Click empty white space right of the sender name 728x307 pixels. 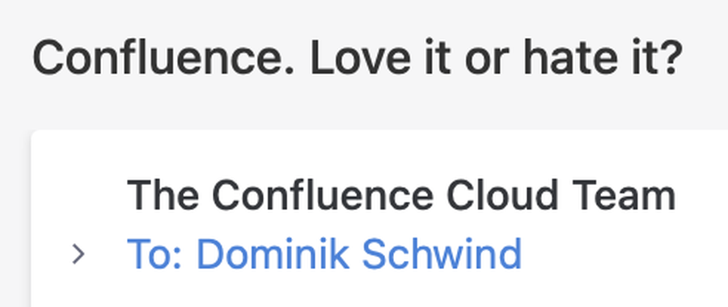tap(701, 196)
